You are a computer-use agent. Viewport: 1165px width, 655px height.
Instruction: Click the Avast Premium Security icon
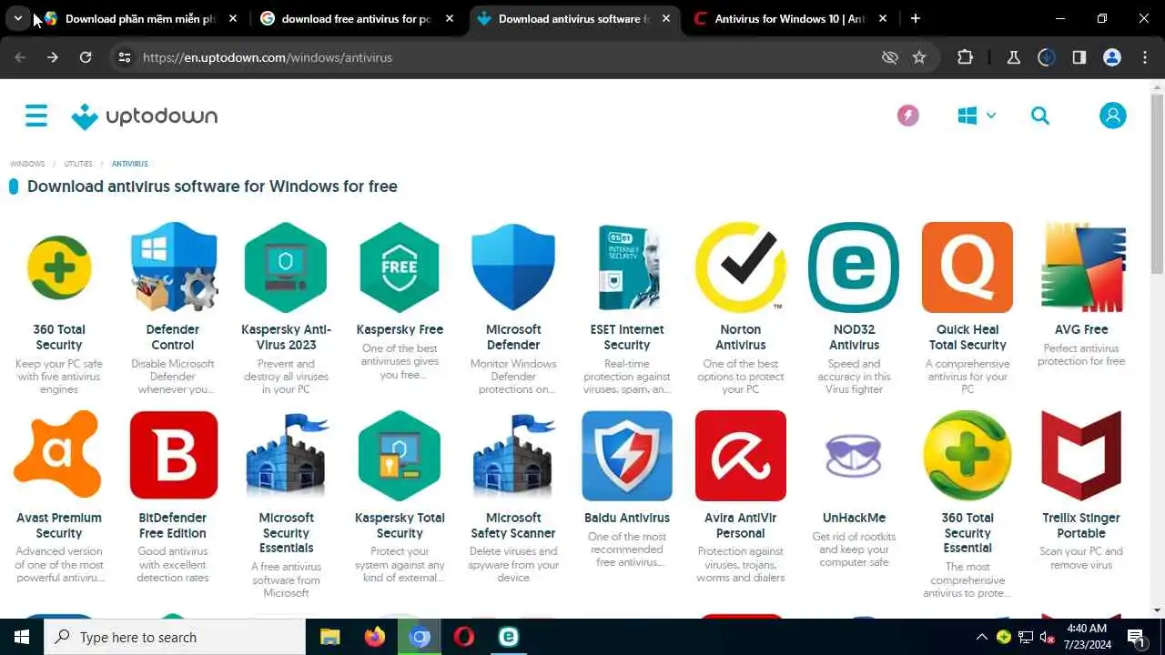pyautogui.click(x=59, y=455)
